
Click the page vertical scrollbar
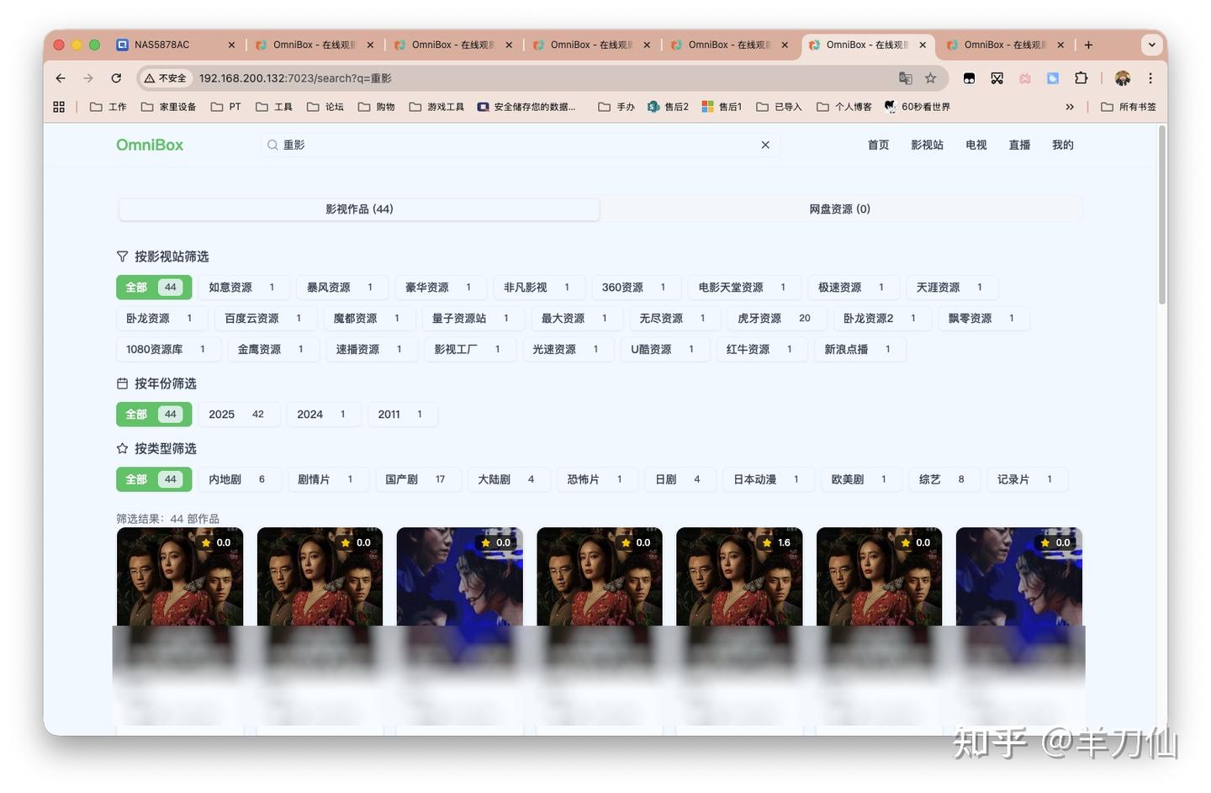pyautogui.click(x=1162, y=215)
